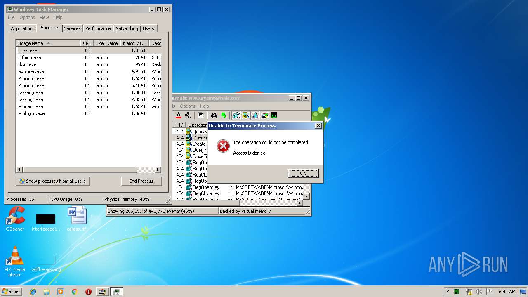Screen dimensions: 528x297
Task: Click right arrow of process list horizontal scrollbar
Action: [x=158, y=170]
